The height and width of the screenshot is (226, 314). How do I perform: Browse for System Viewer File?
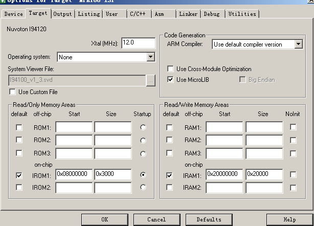pos(150,81)
